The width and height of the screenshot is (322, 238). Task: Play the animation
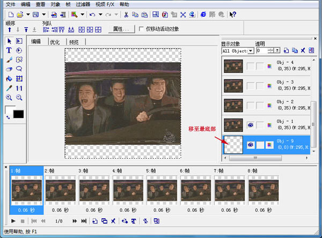click(x=13, y=221)
